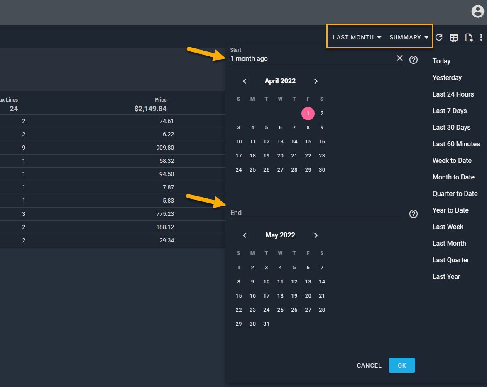Go to next month after April 2022
This screenshot has width=487, height=387.
point(316,81)
